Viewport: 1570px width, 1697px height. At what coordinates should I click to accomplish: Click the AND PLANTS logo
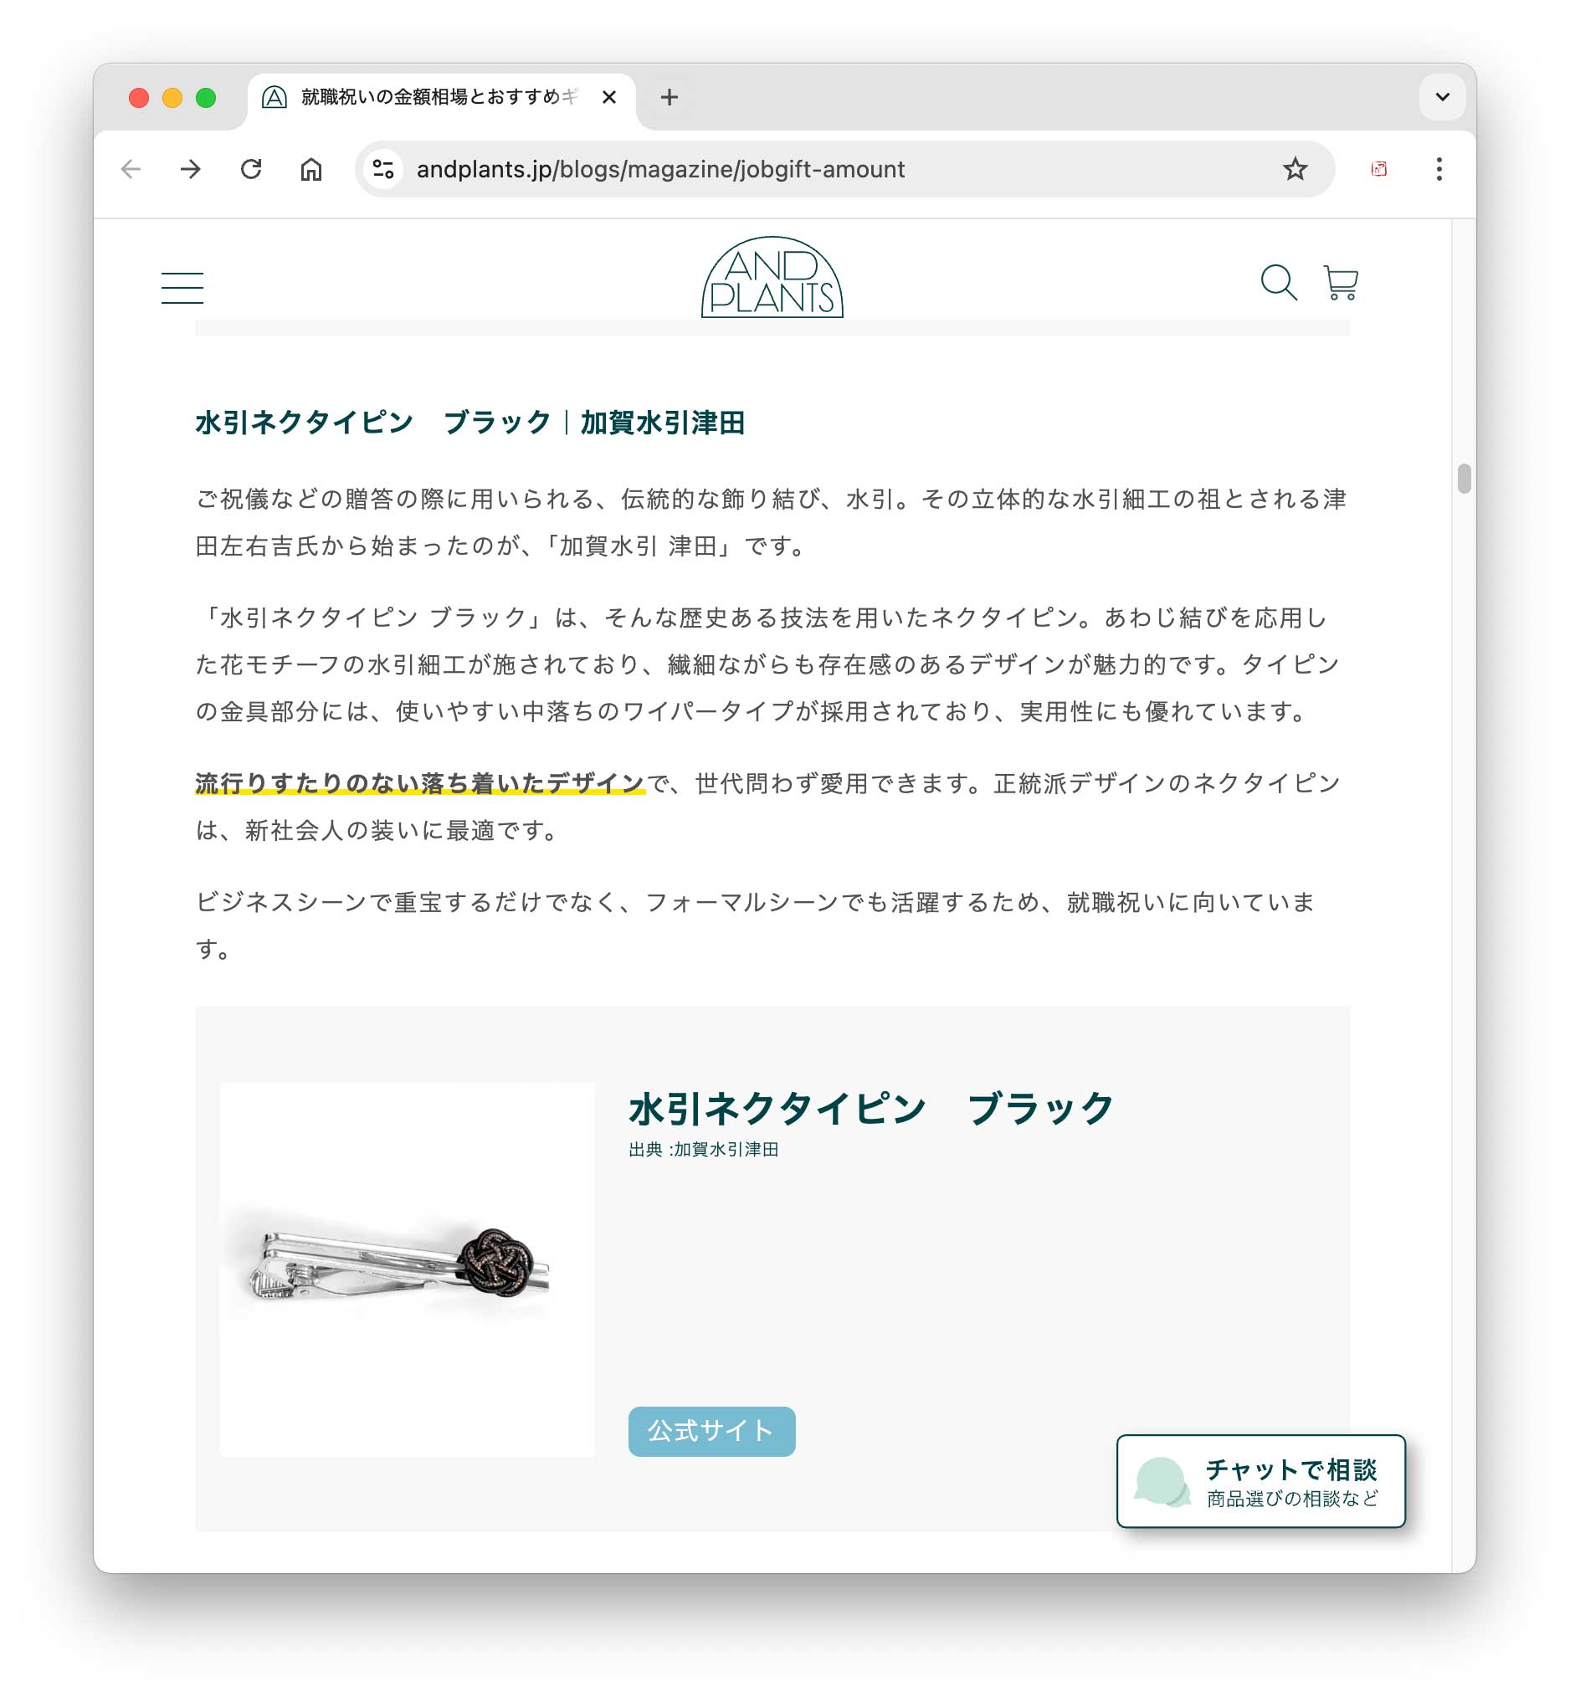click(772, 277)
